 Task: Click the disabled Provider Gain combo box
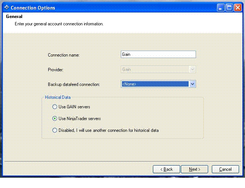[158, 69]
